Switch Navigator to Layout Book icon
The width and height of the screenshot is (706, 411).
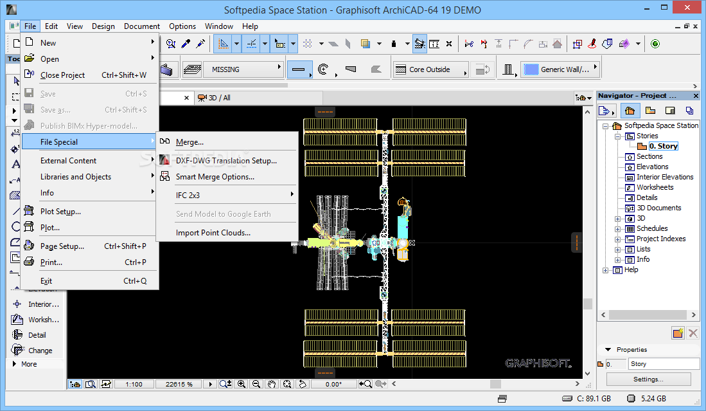(670, 111)
